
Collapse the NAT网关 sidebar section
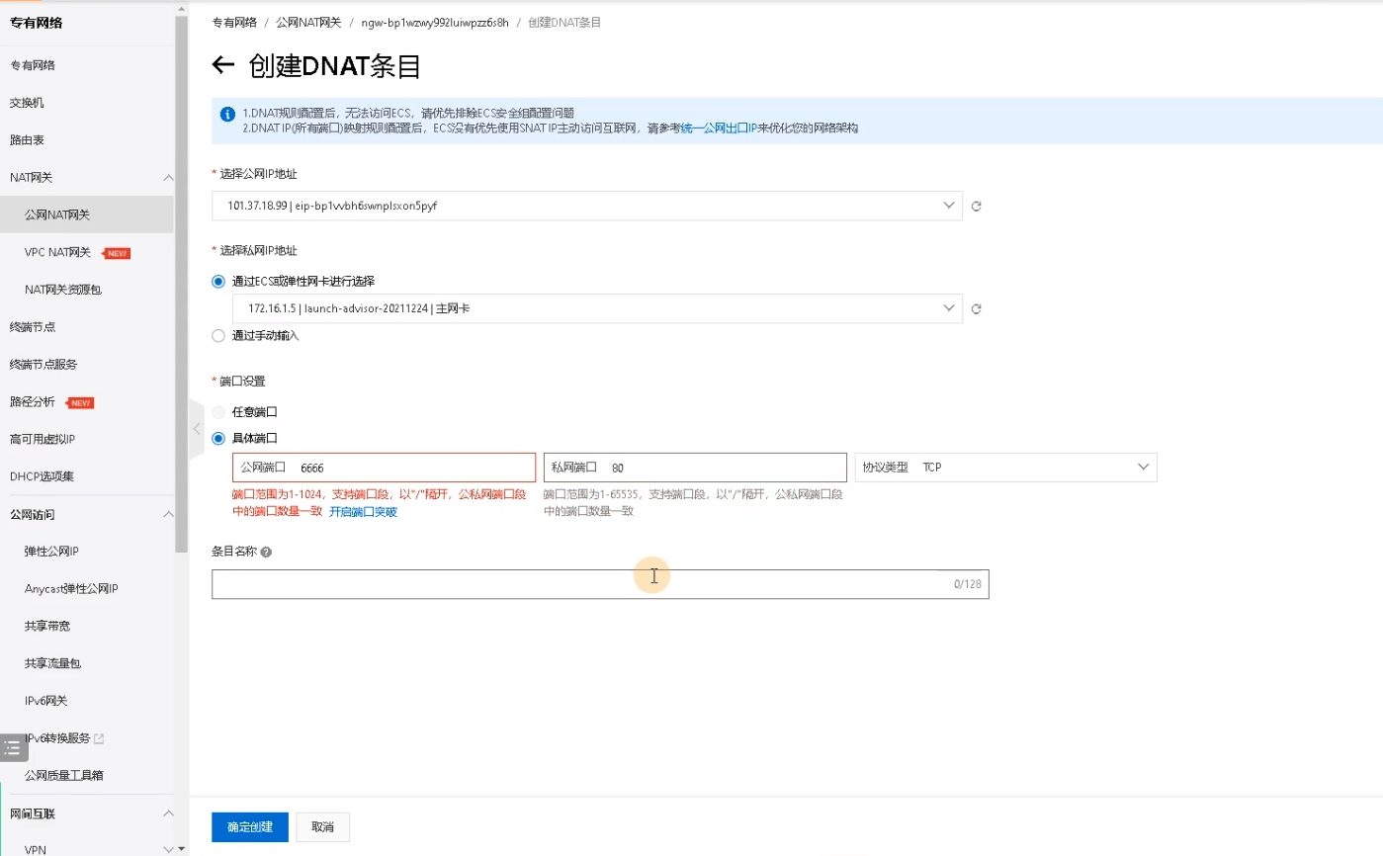(x=168, y=178)
